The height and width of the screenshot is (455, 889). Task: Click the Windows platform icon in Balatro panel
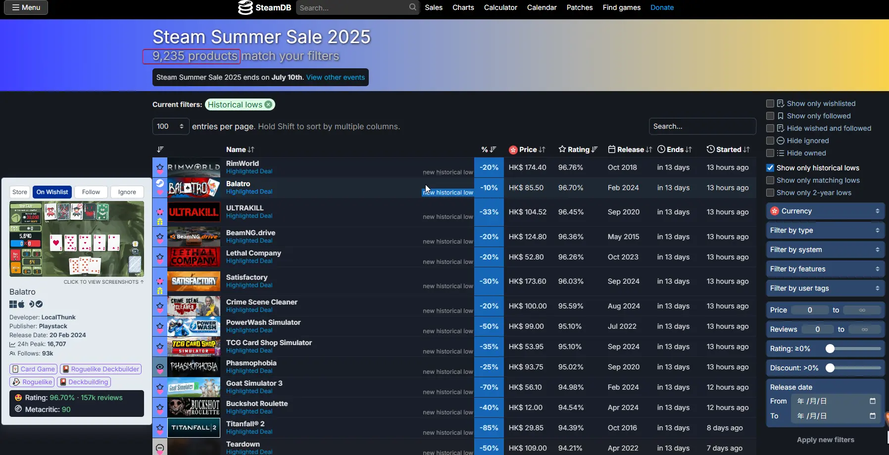pos(13,304)
